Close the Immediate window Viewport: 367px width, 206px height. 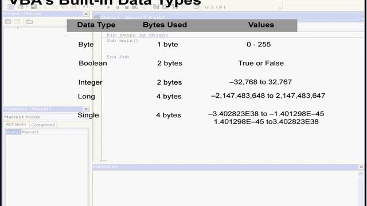pyautogui.click(x=361, y=167)
